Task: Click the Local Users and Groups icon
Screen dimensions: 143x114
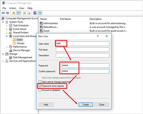Action: tap(11, 36)
